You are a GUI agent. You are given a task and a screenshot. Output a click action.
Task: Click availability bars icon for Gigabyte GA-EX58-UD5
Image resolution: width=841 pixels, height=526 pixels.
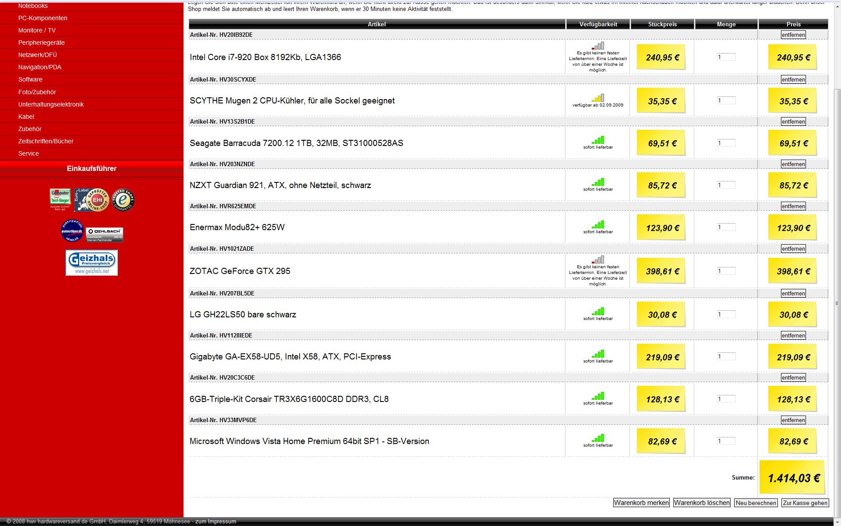(x=598, y=354)
